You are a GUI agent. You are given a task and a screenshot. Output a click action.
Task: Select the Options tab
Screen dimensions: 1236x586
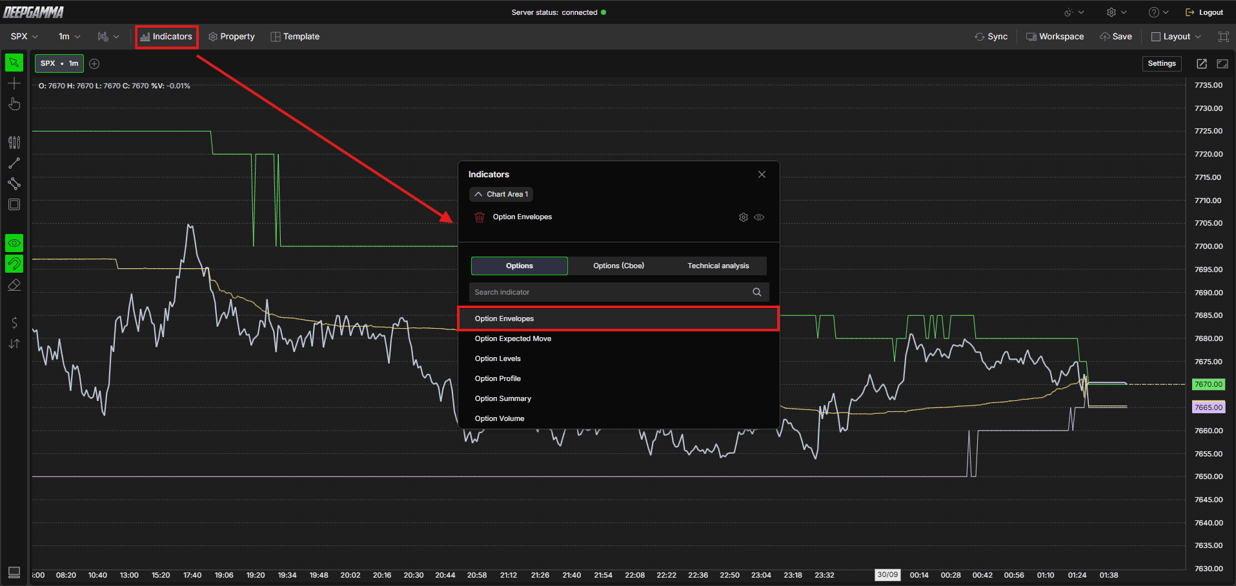(520, 266)
